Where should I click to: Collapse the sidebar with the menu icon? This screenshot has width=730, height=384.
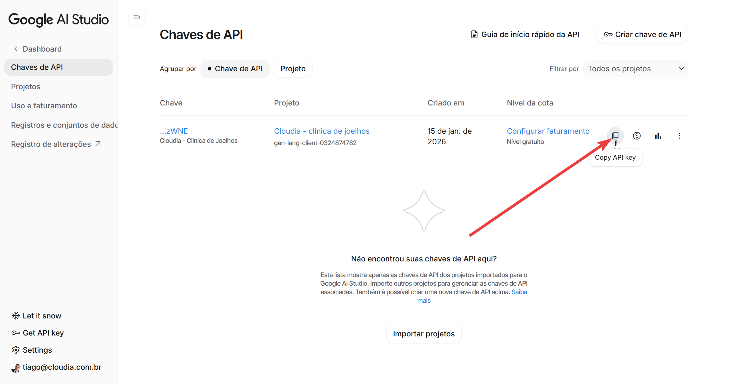137,17
